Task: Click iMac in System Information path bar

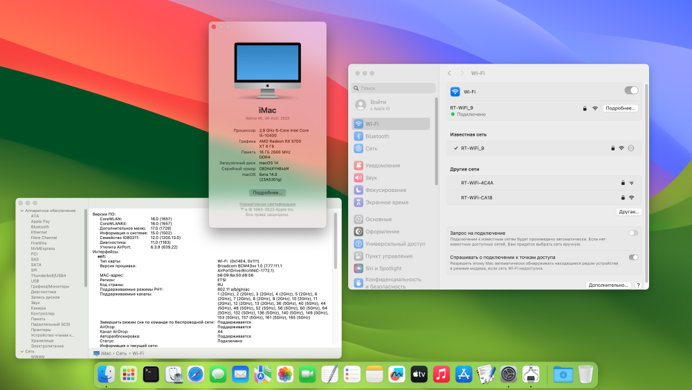Action: [x=102, y=353]
